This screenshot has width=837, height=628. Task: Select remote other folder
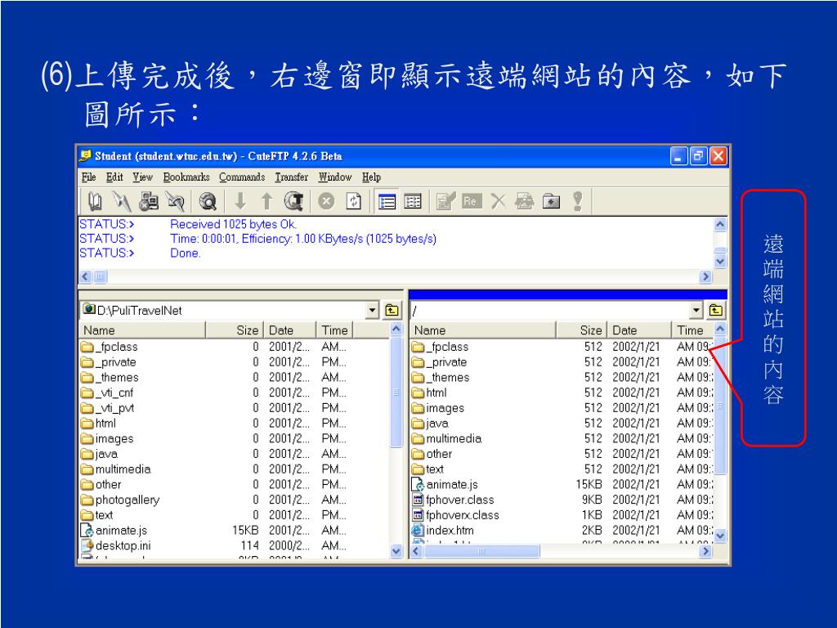[432, 455]
